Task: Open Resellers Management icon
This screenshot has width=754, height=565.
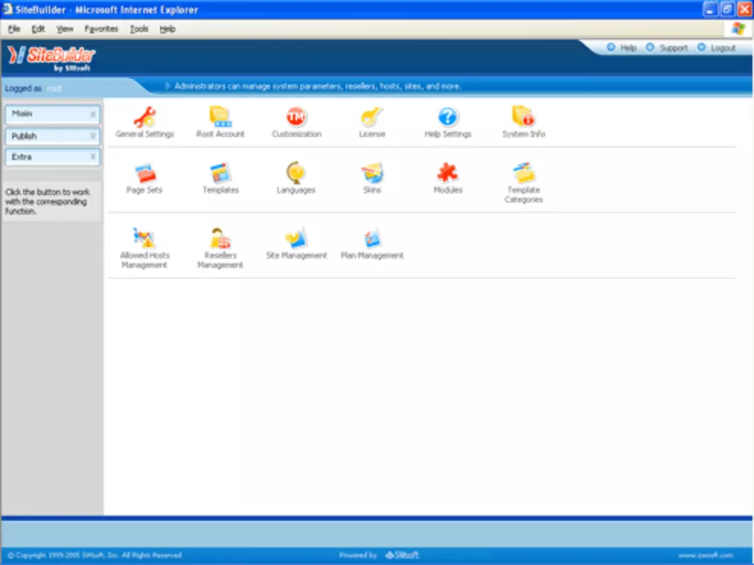Action: [x=220, y=238]
